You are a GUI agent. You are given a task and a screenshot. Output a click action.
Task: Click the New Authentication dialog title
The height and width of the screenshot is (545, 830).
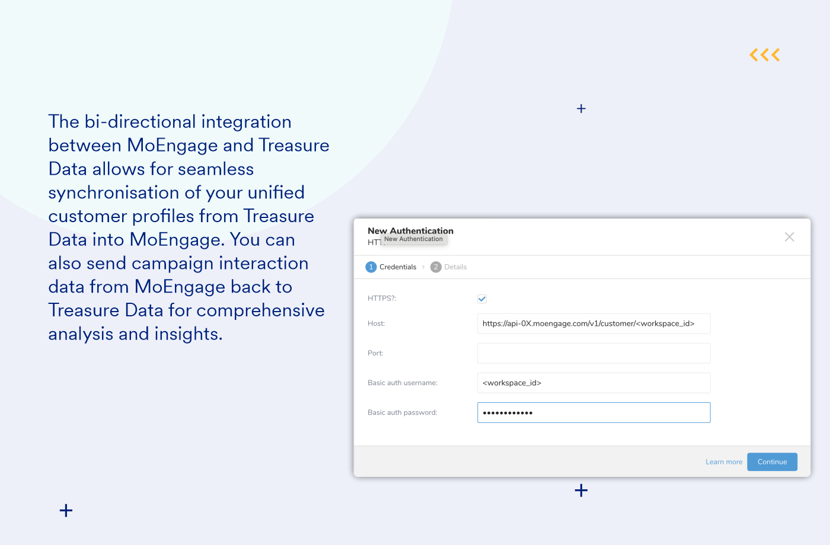[x=410, y=230]
